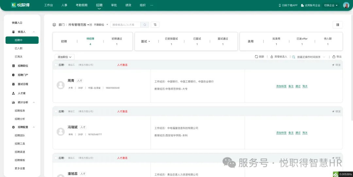Click the 导出 export icon
353x177 pixels.
pyautogui.click(x=334, y=57)
